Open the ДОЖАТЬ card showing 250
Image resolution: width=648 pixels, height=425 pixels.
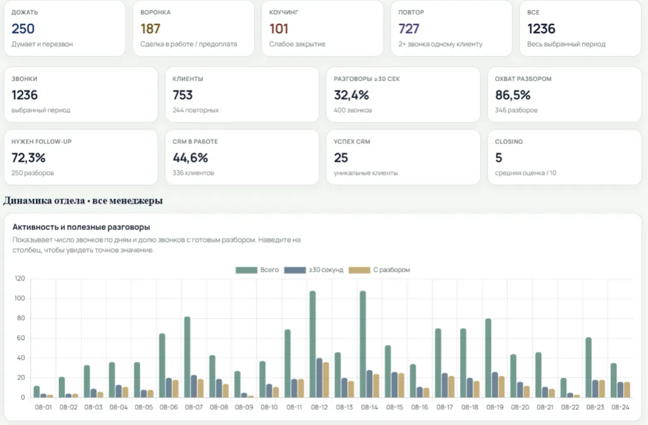coord(65,28)
